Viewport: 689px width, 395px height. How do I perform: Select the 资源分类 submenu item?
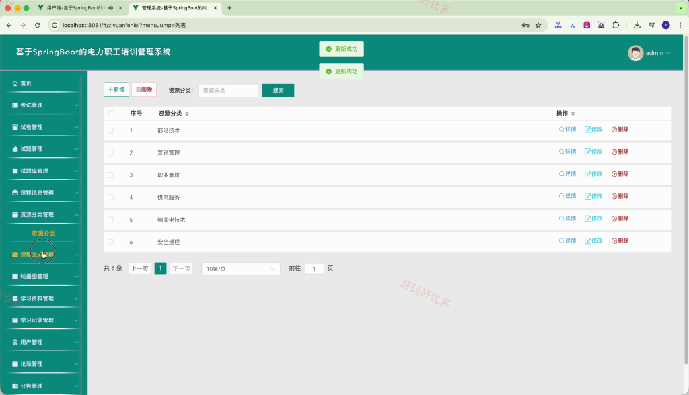click(x=43, y=234)
